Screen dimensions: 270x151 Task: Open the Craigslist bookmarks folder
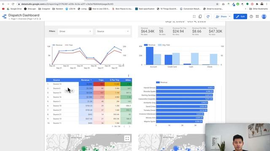pyautogui.click(x=44, y=9)
